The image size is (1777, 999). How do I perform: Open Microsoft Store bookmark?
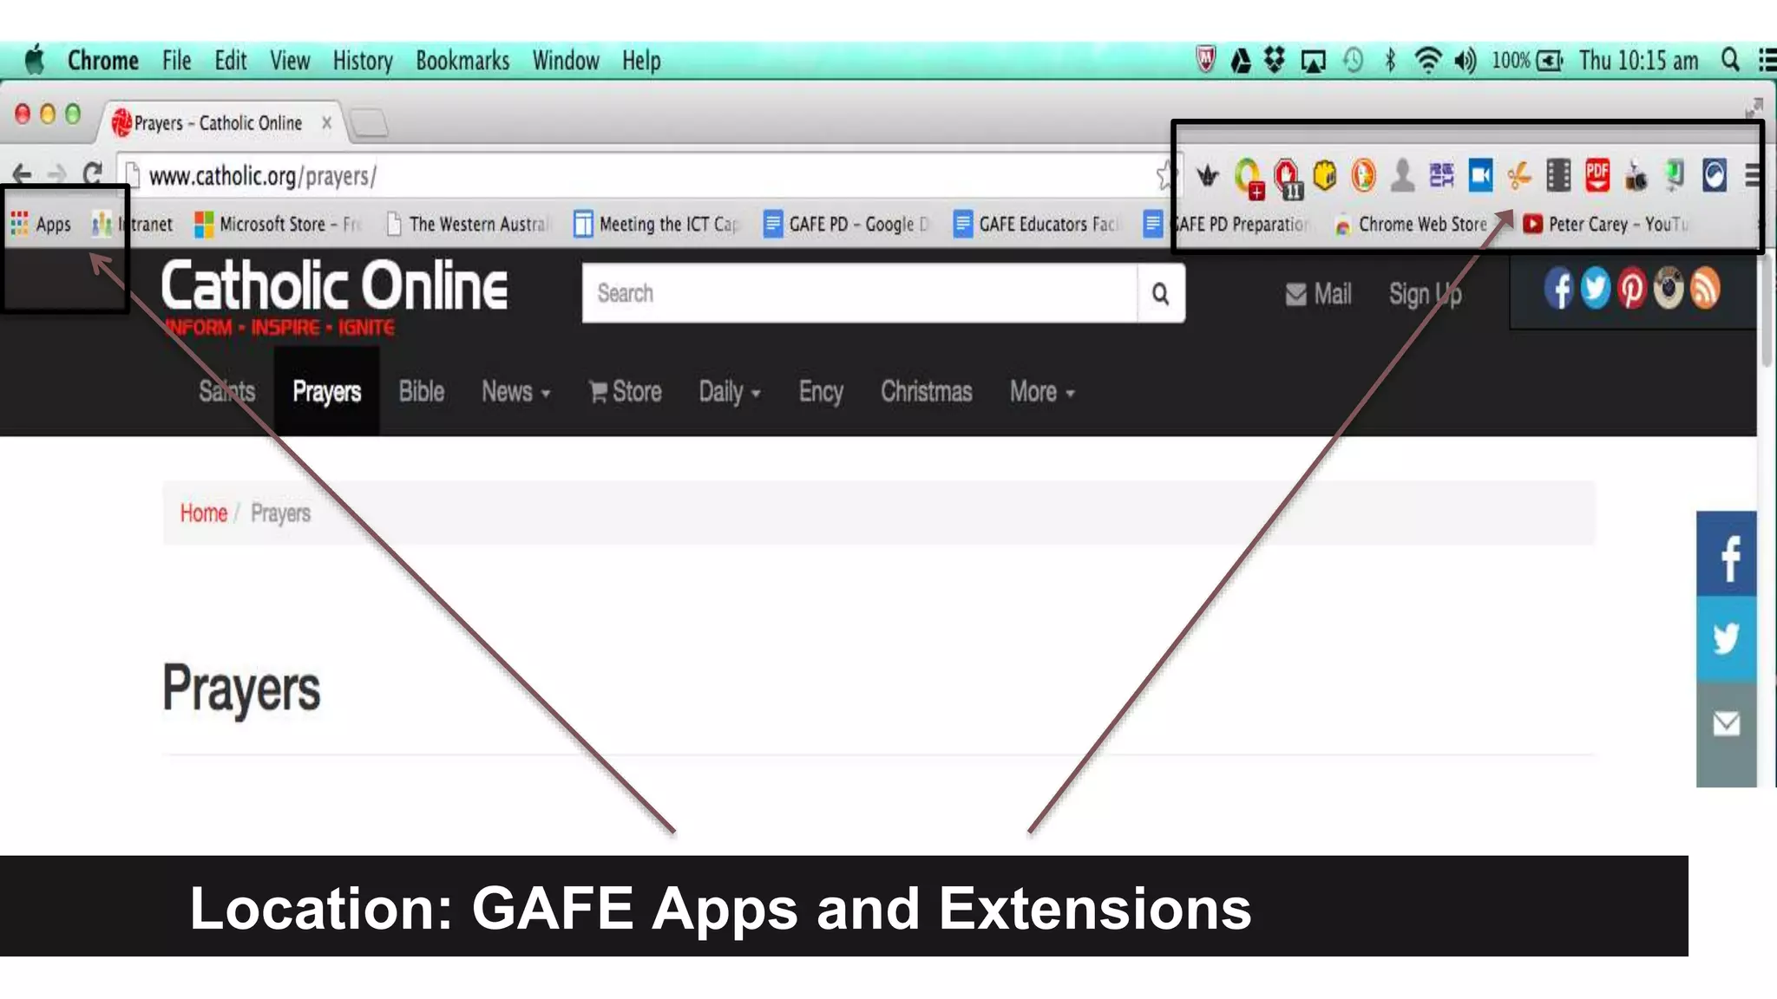click(278, 225)
